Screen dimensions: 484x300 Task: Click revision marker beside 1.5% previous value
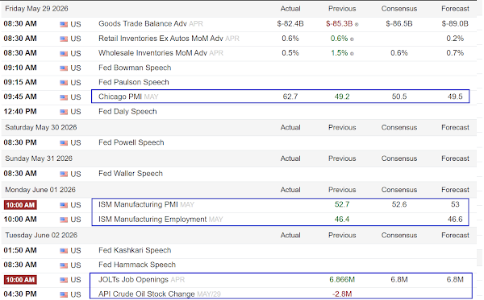pyautogui.click(x=352, y=54)
